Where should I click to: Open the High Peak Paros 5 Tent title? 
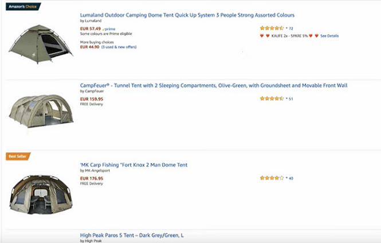(132, 236)
